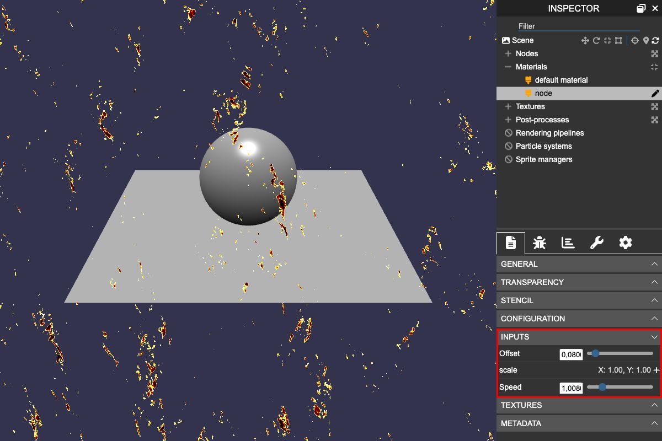The height and width of the screenshot is (441, 662).
Task: Click the Filter search field
Action: click(578, 26)
